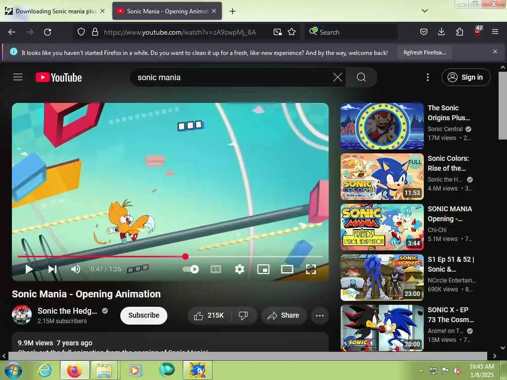This screenshot has width=507, height=380.
Task: Share the video
Action: click(284, 315)
